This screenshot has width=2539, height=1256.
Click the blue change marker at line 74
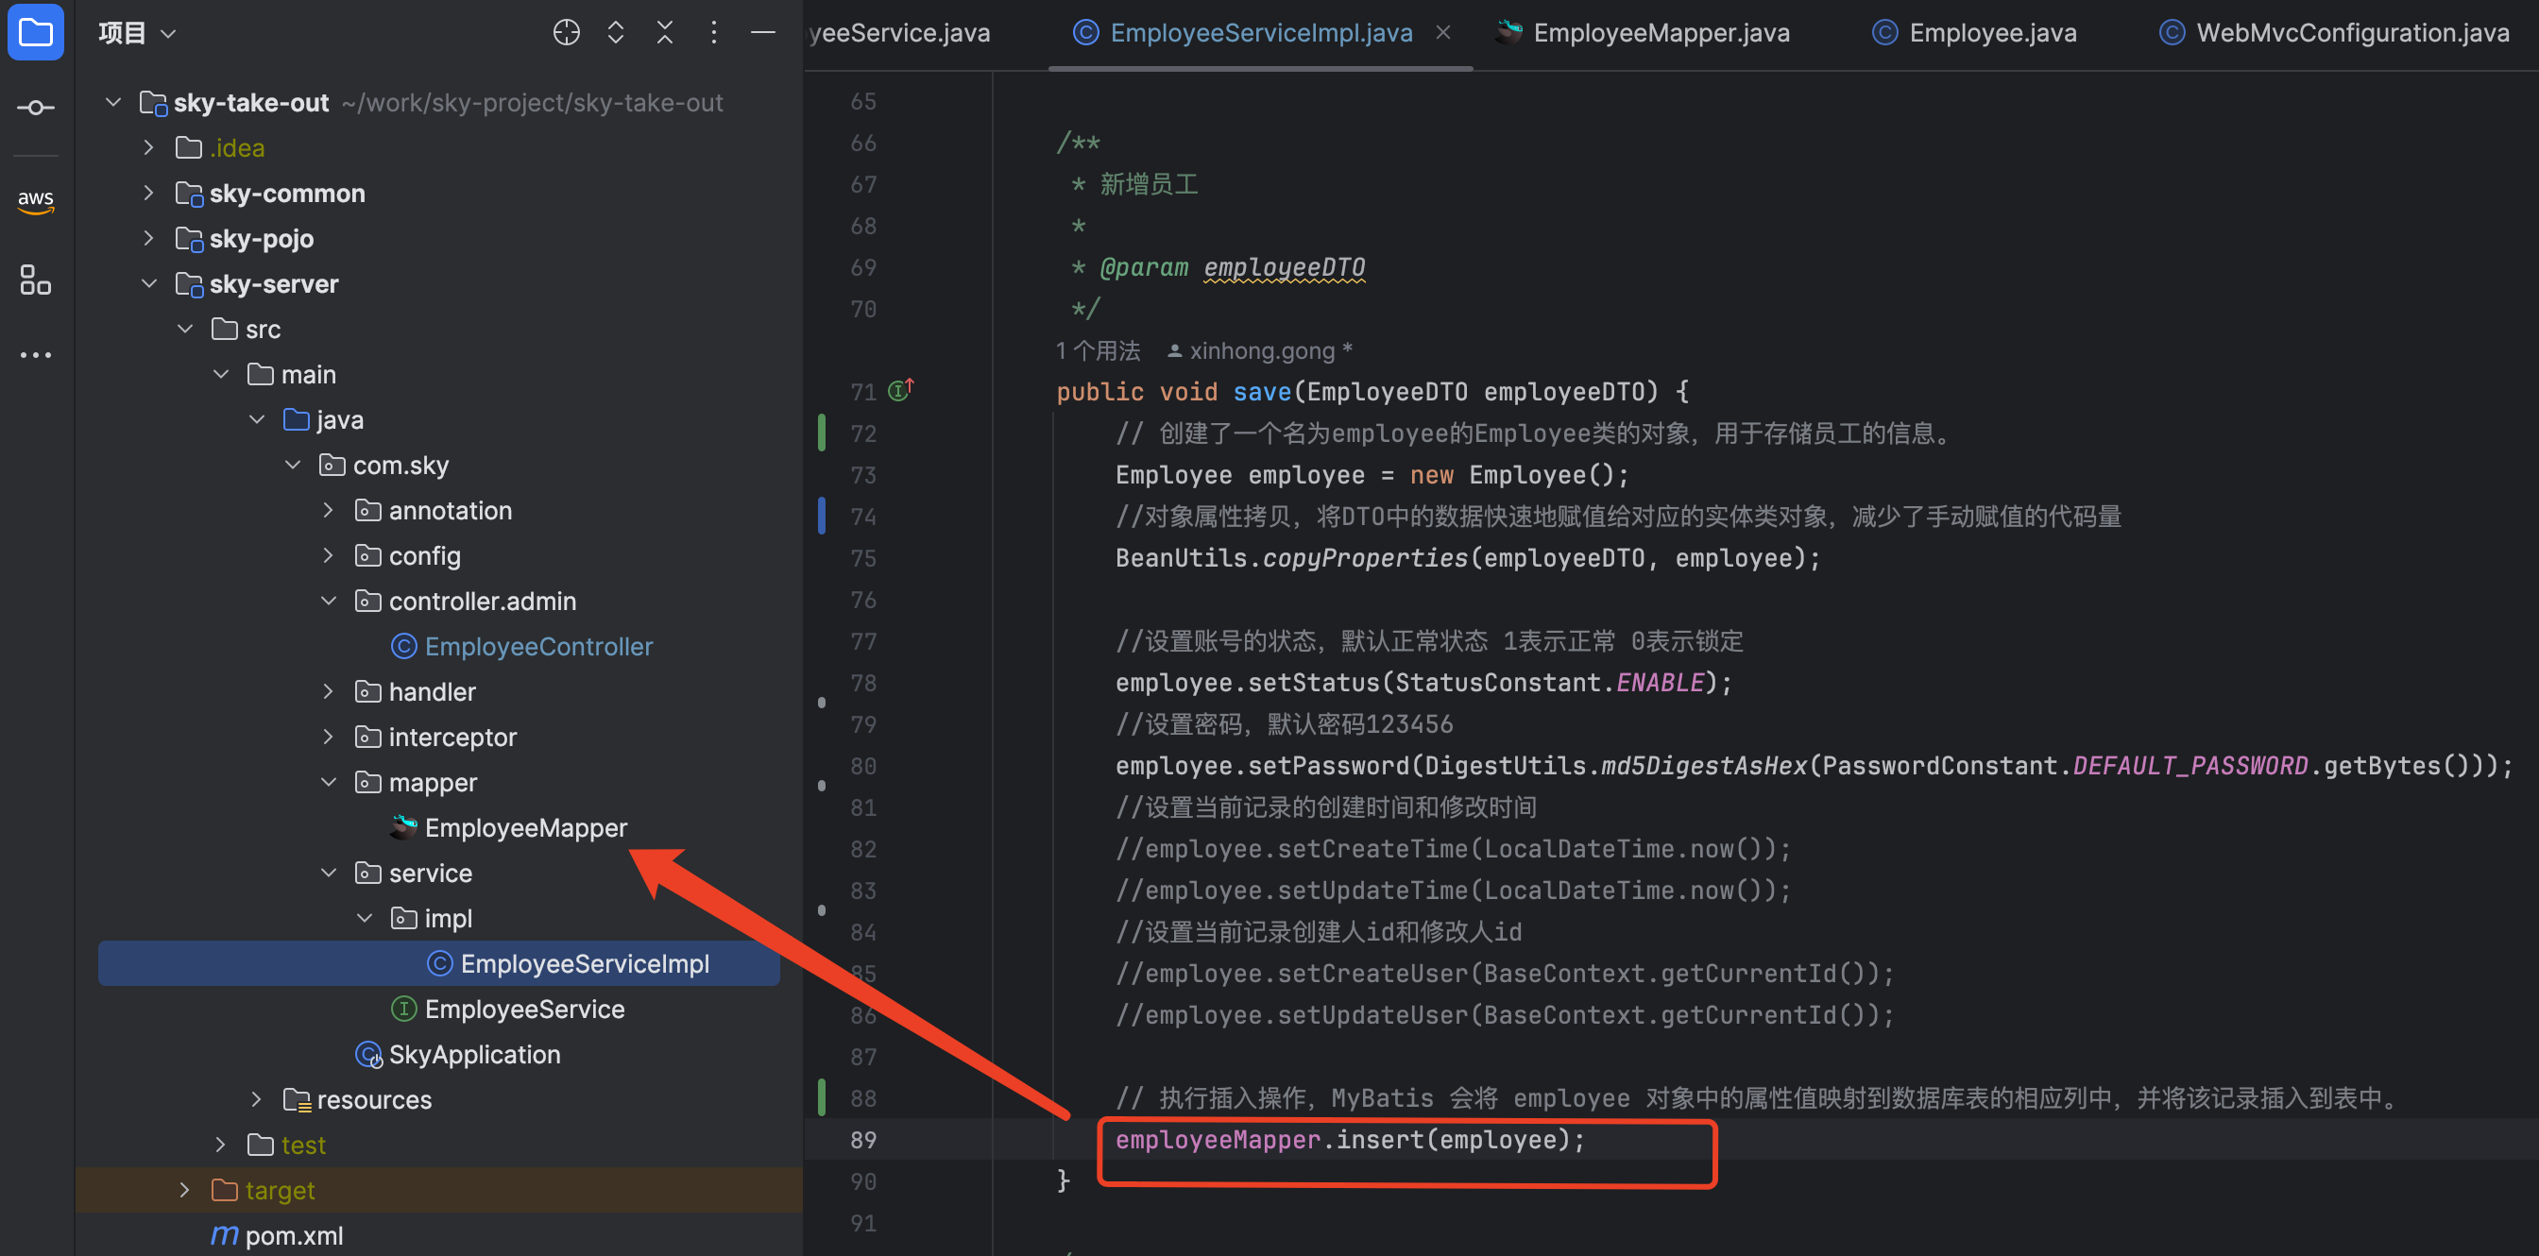[821, 517]
